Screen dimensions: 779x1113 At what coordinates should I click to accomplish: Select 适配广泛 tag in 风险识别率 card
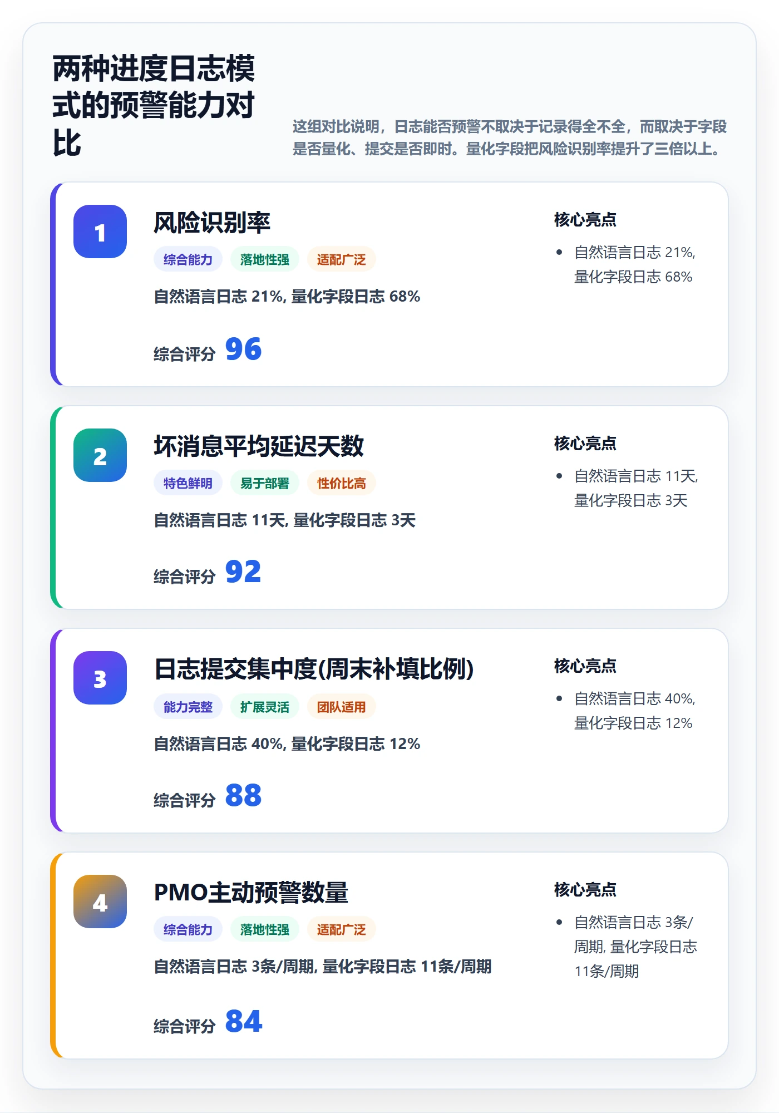342,259
